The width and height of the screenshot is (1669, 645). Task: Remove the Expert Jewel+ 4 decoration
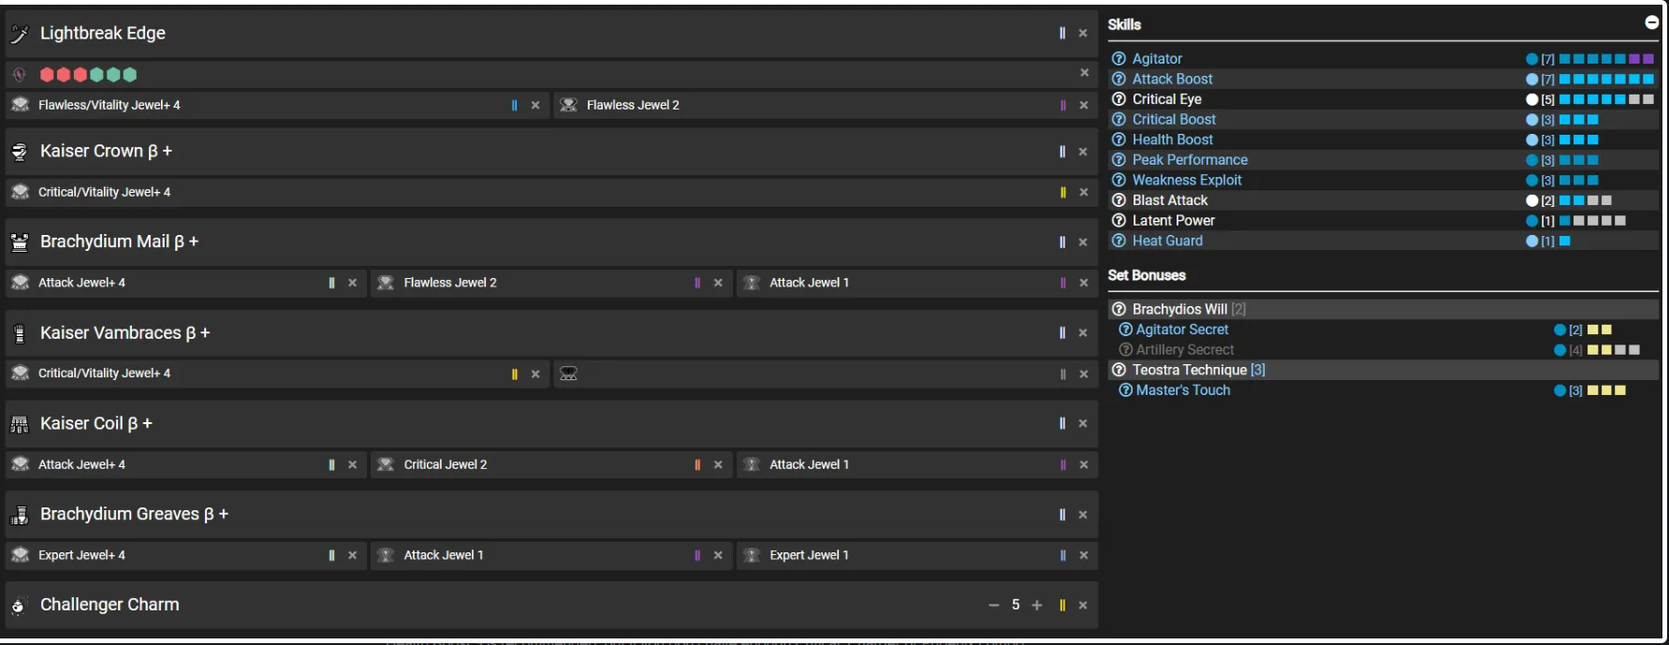(x=352, y=555)
